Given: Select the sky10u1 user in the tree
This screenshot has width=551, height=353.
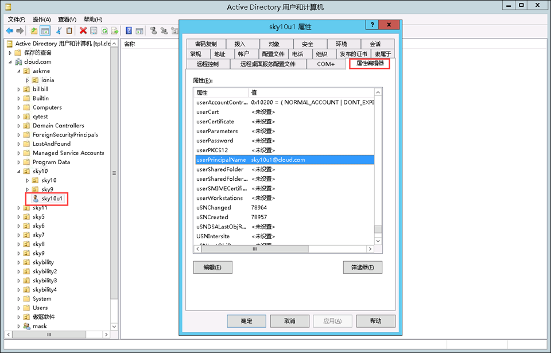Looking at the screenshot, I should (52, 199).
